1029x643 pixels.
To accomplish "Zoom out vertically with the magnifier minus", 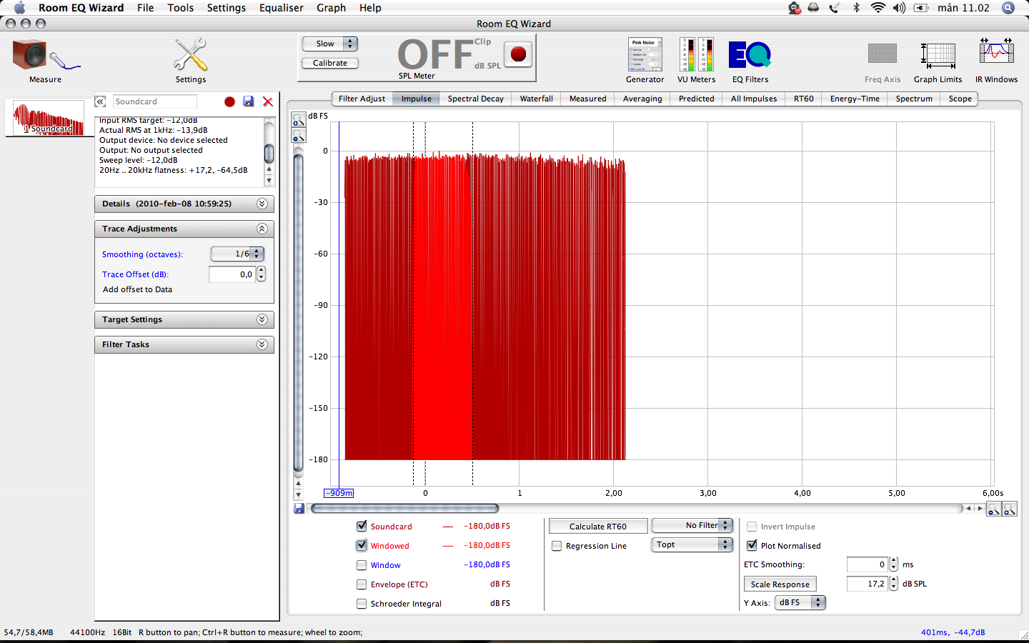I will [299, 136].
